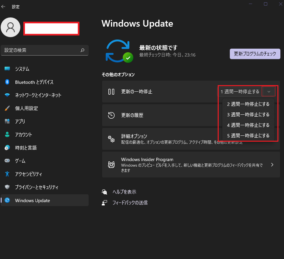
Task: Click the 詳細オプション gears icon
Action: point(111,139)
